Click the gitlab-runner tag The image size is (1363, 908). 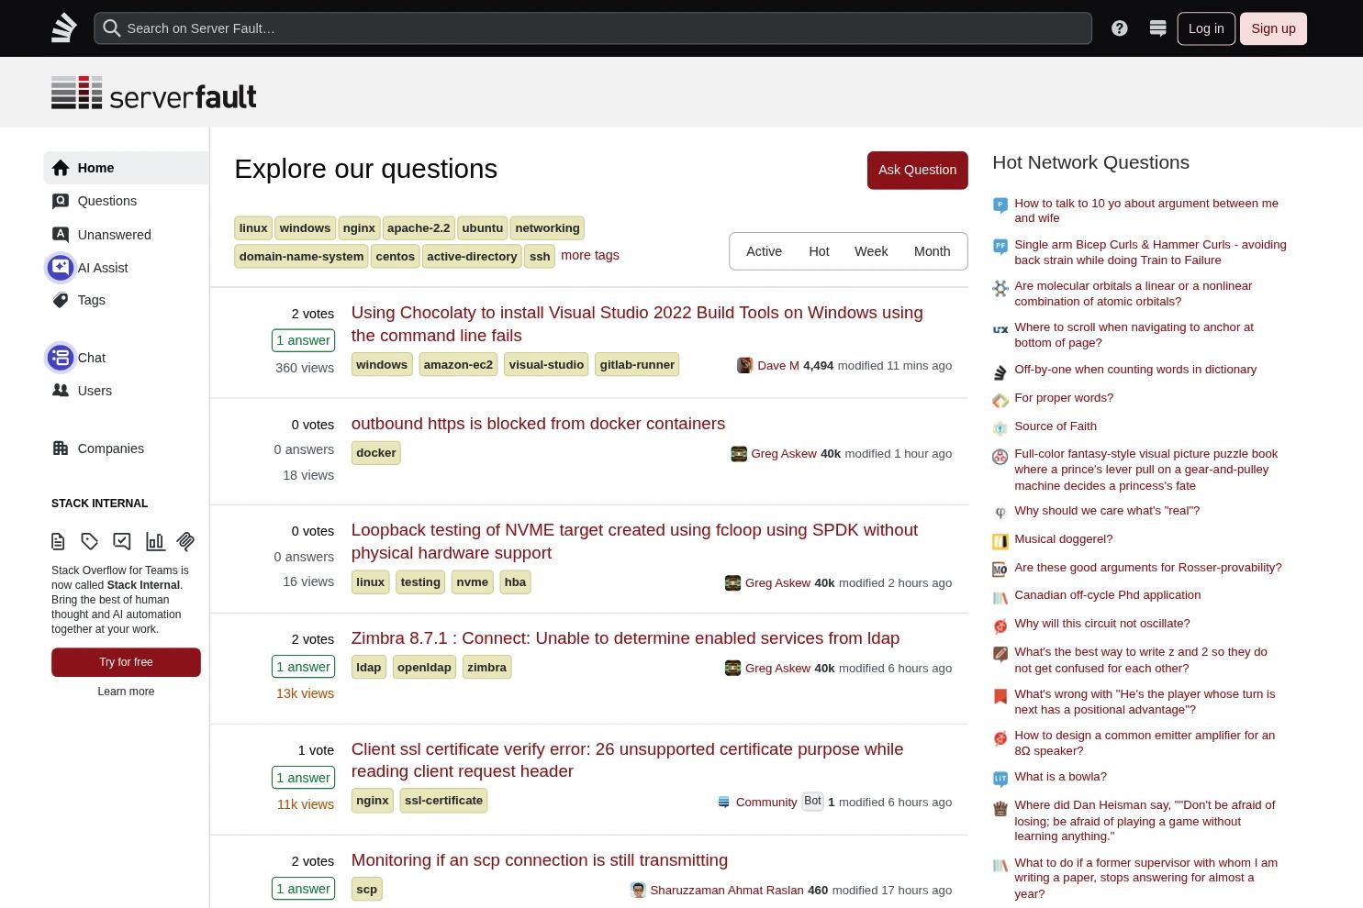pyautogui.click(x=637, y=365)
